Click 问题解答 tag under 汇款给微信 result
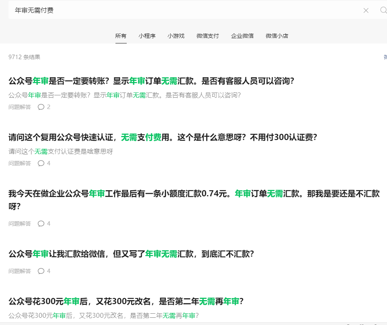The height and width of the screenshot is (325, 387). coord(20,271)
